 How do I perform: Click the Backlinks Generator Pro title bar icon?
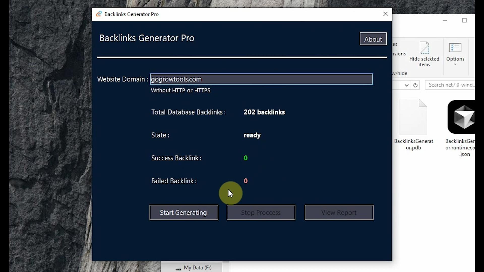click(99, 14)
